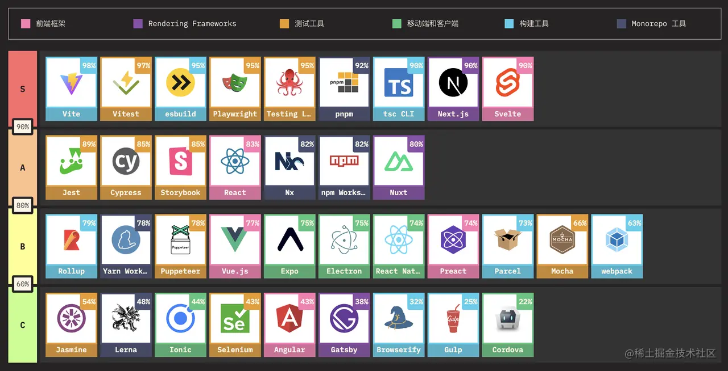Click the 测试工具 legend label

309,24
